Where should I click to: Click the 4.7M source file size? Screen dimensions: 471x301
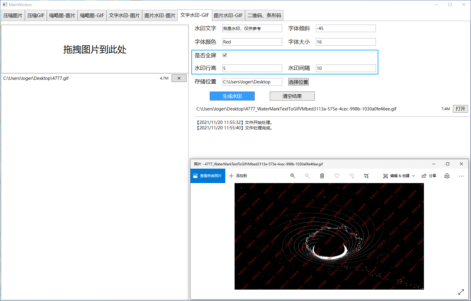click(x=164, y=78)
